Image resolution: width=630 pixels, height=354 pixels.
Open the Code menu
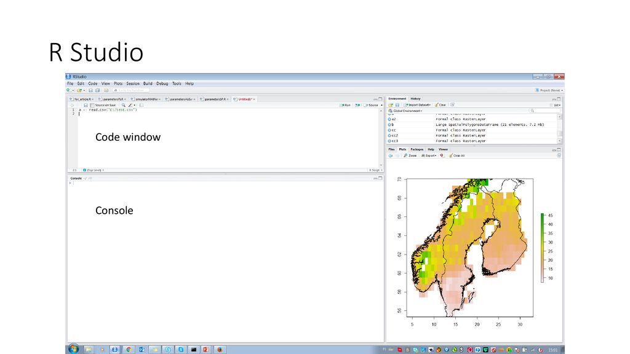coord(93,84)
